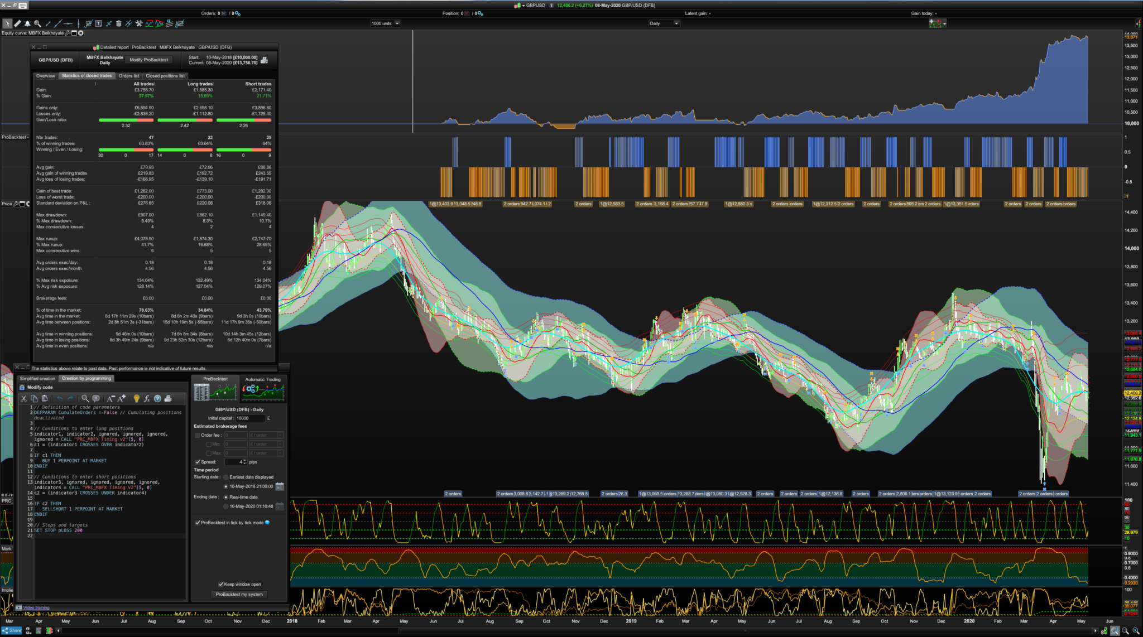Open start date calendar picker

coord(280,486)
